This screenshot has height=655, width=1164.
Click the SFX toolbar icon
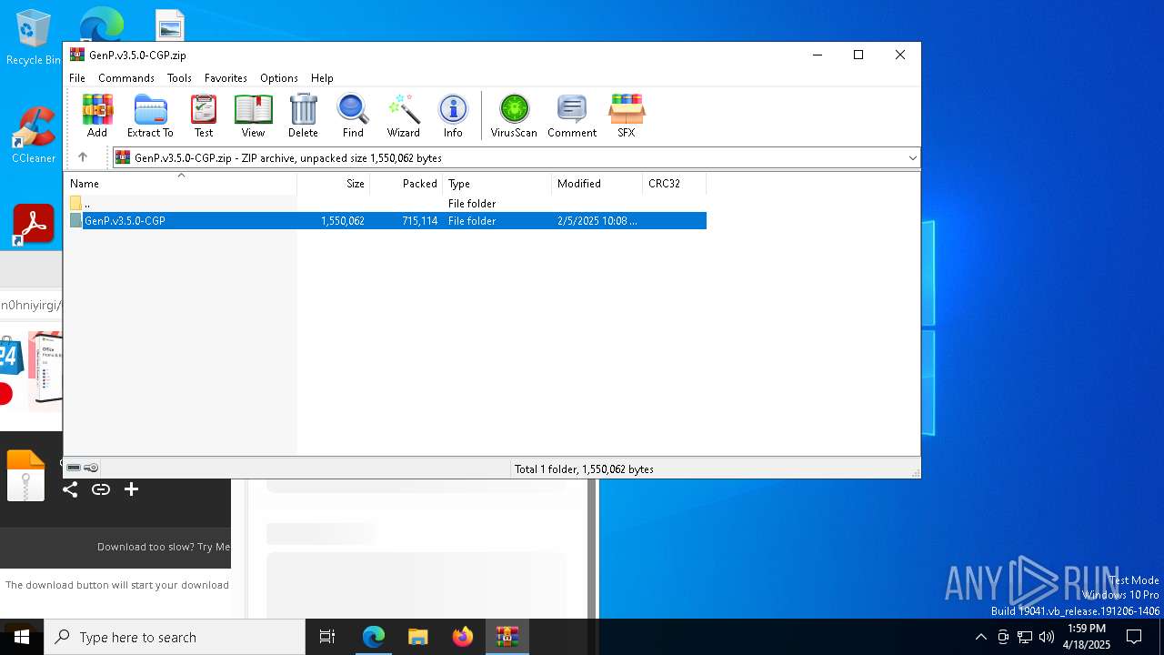pyautogui.click(x=626, y=116)
